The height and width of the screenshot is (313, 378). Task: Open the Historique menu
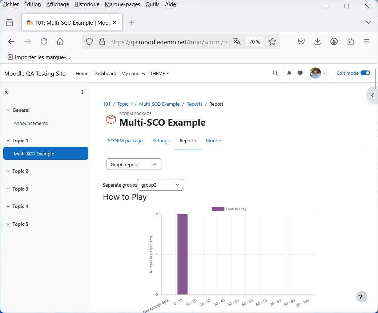click(87, 4)
